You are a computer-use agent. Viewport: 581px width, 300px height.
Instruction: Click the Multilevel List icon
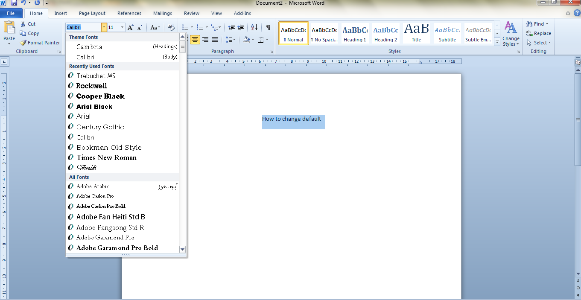tap(215, 27)
